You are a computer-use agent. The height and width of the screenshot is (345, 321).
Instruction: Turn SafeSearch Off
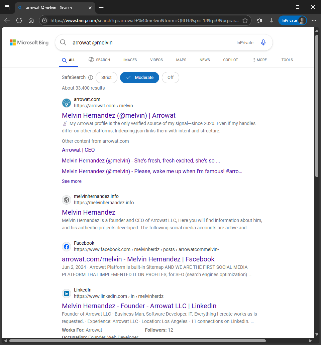(171, 78)
